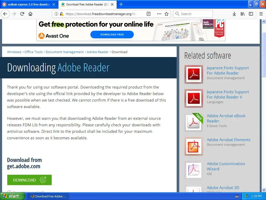266x200 pixels.
Task: Click the URL address field
Action: [x=101, y=14]
